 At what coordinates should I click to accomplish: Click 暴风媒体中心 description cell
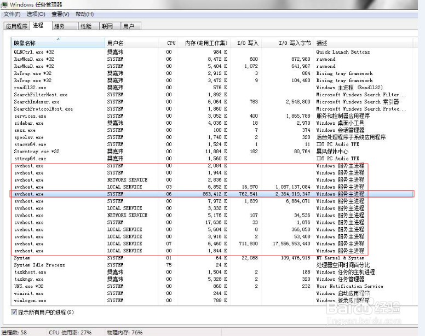click(332, 152)
